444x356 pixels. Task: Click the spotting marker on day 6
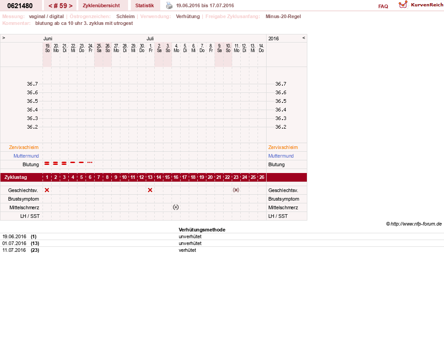pyautogui.click(x=90, y=163)
